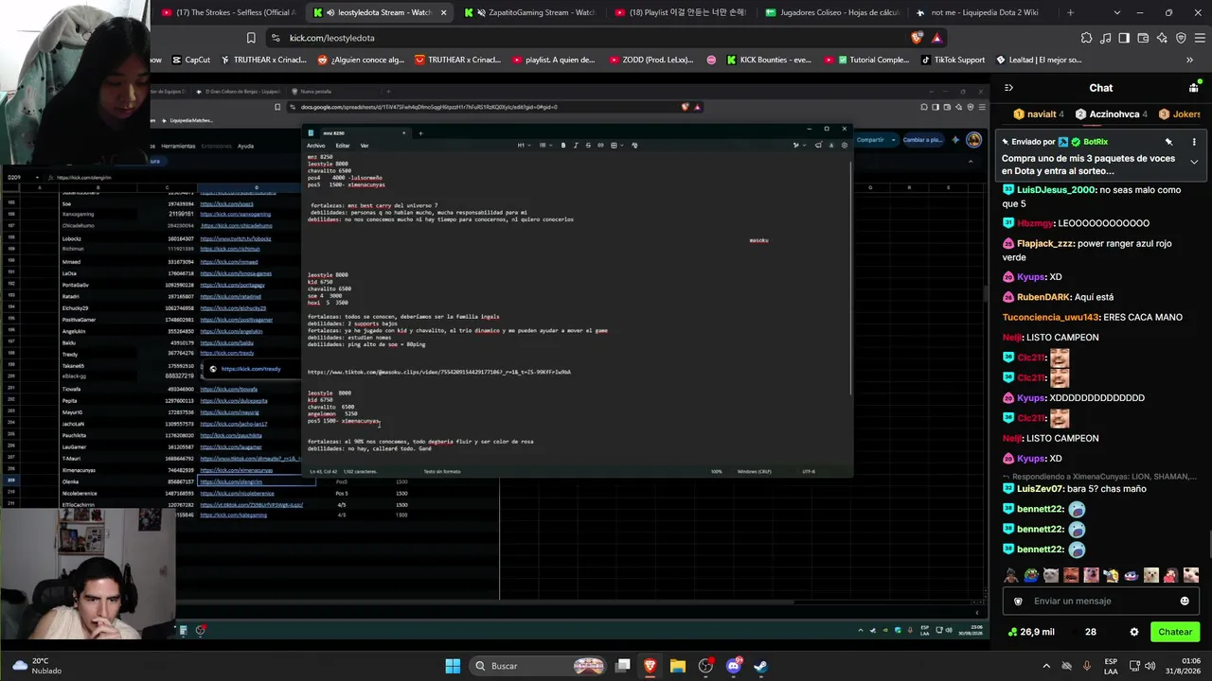
Task: Open the Brave Wallet icon
Action: pos(1144,38)
